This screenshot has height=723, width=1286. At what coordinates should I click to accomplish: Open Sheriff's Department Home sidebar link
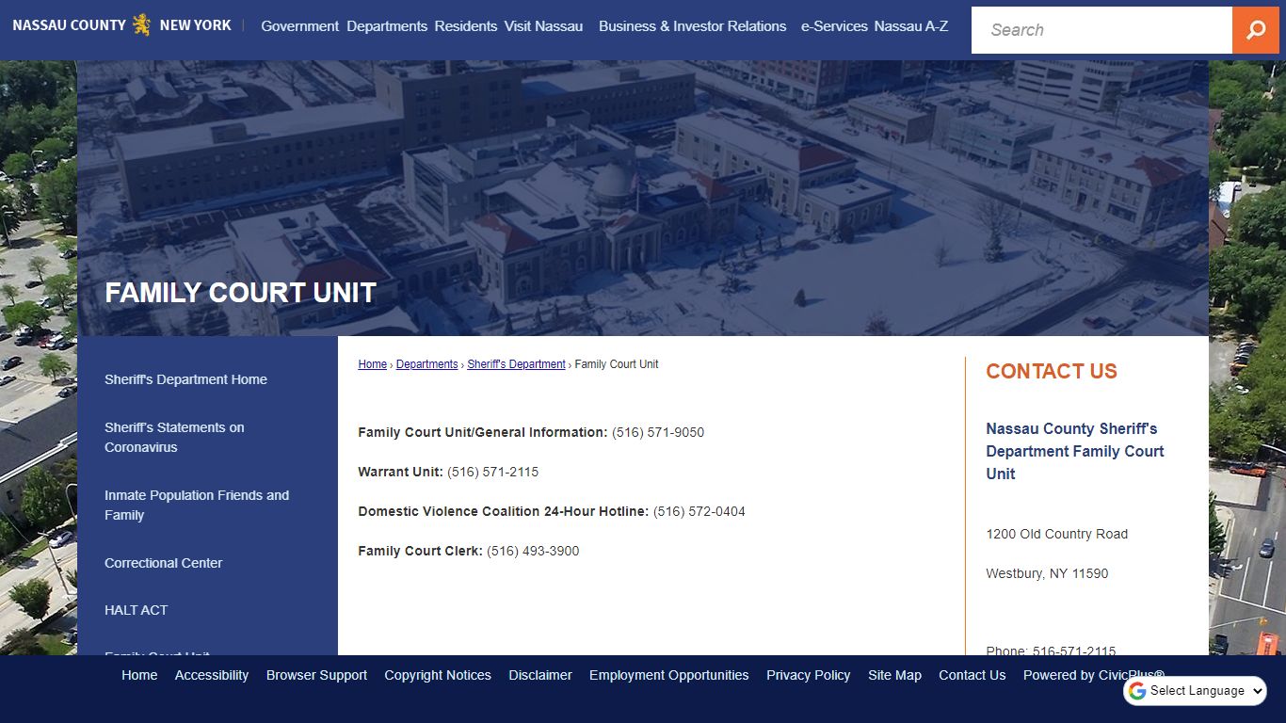click(x=185, y=379)
